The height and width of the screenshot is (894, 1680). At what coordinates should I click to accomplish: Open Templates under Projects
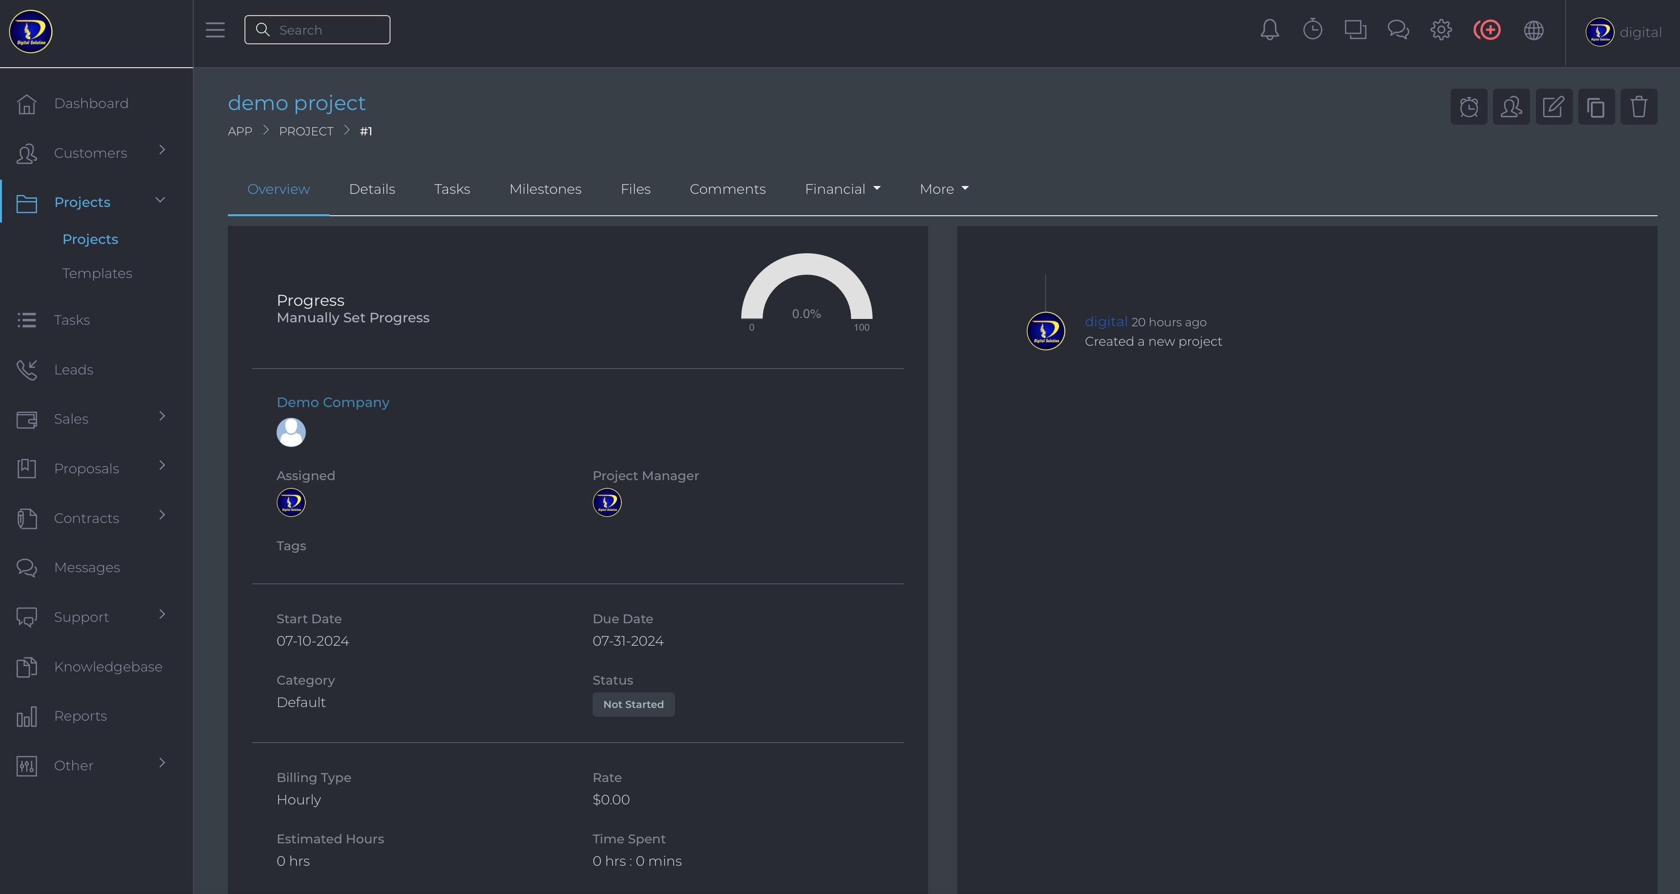(97, 273)
